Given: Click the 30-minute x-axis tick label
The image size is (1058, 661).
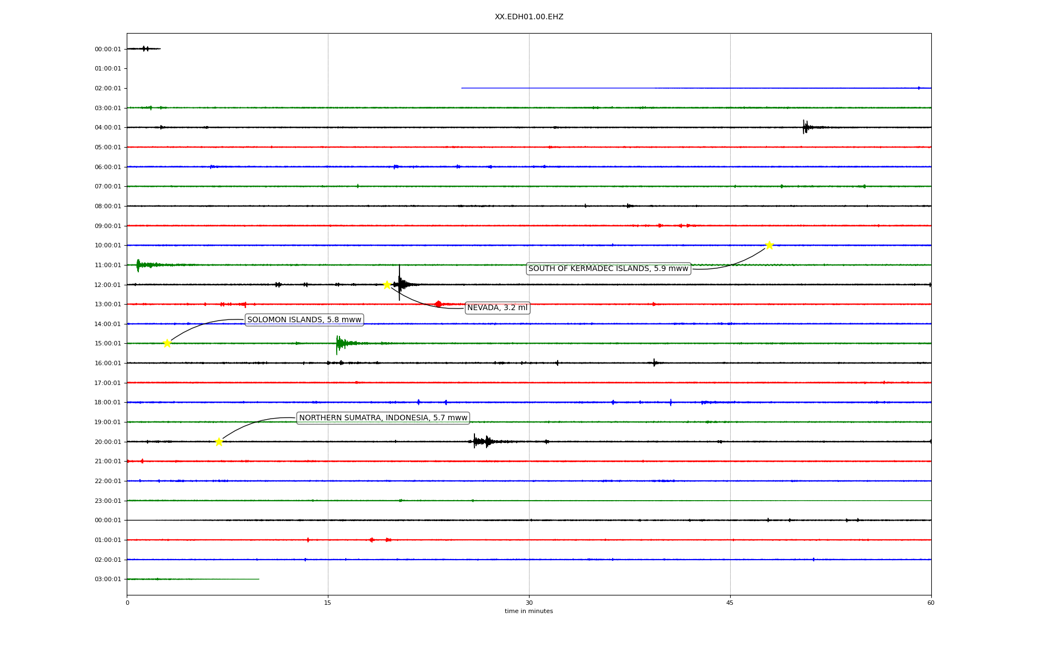Looking at the screenshot, I should pyautogui.click(x=529, y=603).
